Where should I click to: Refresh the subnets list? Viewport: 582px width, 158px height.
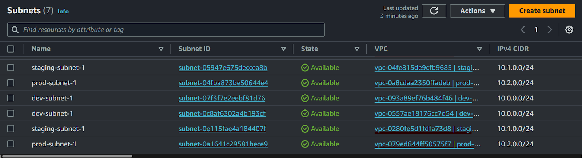click(434, 11)
